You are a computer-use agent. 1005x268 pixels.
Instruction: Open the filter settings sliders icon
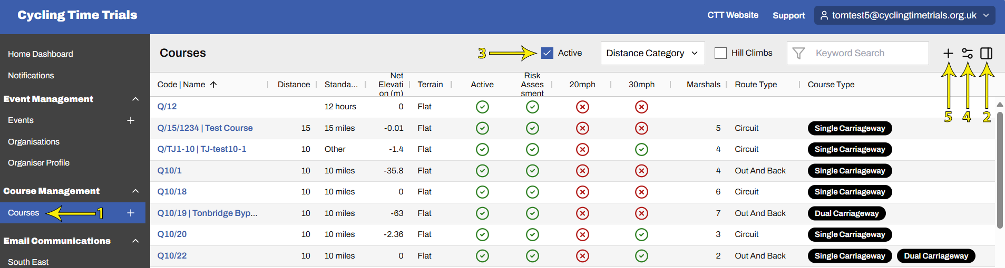(967, 53)
